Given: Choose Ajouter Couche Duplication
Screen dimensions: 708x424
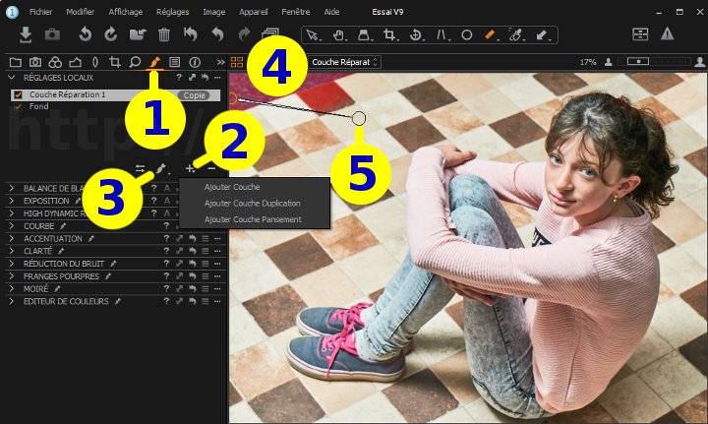Looking at the screenshot, I should point(255,204).
